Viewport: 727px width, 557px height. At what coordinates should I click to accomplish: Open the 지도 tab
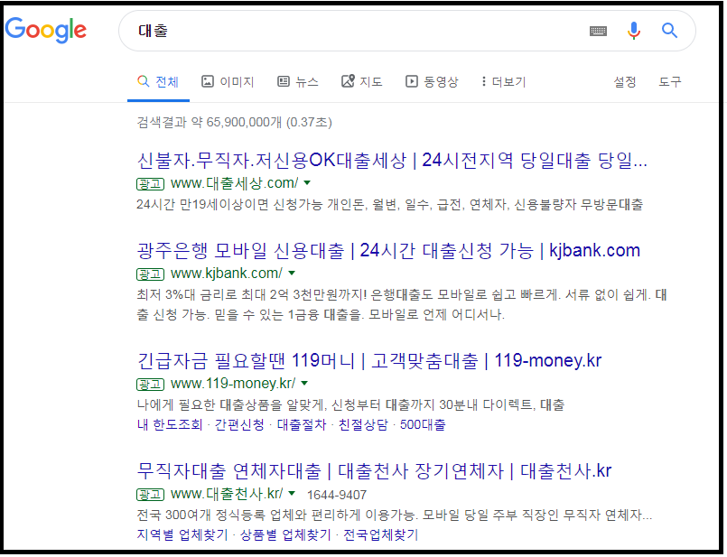361,82
